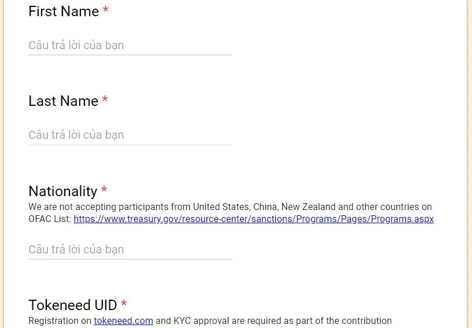
Task: Click the required asterisk beside Last Name
Action: [x=105, y=99]
